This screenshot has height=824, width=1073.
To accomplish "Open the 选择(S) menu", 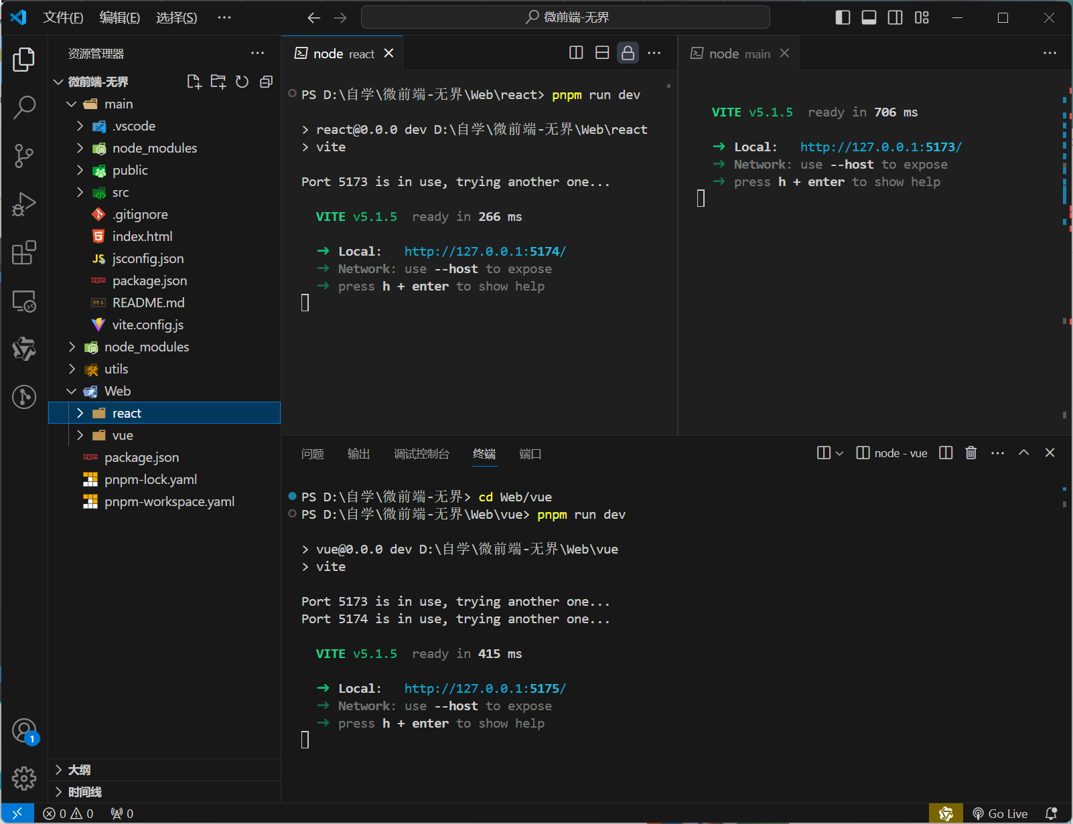I will tap(177, 17).
